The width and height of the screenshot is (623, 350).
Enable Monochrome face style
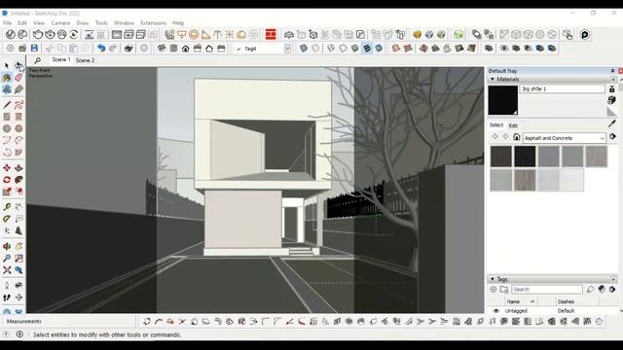[x=379, y=49]
